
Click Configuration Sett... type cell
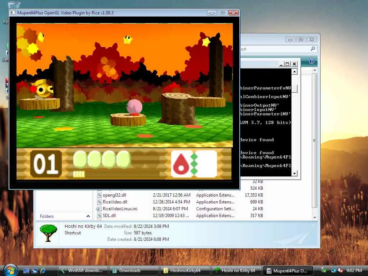(215, 209)
